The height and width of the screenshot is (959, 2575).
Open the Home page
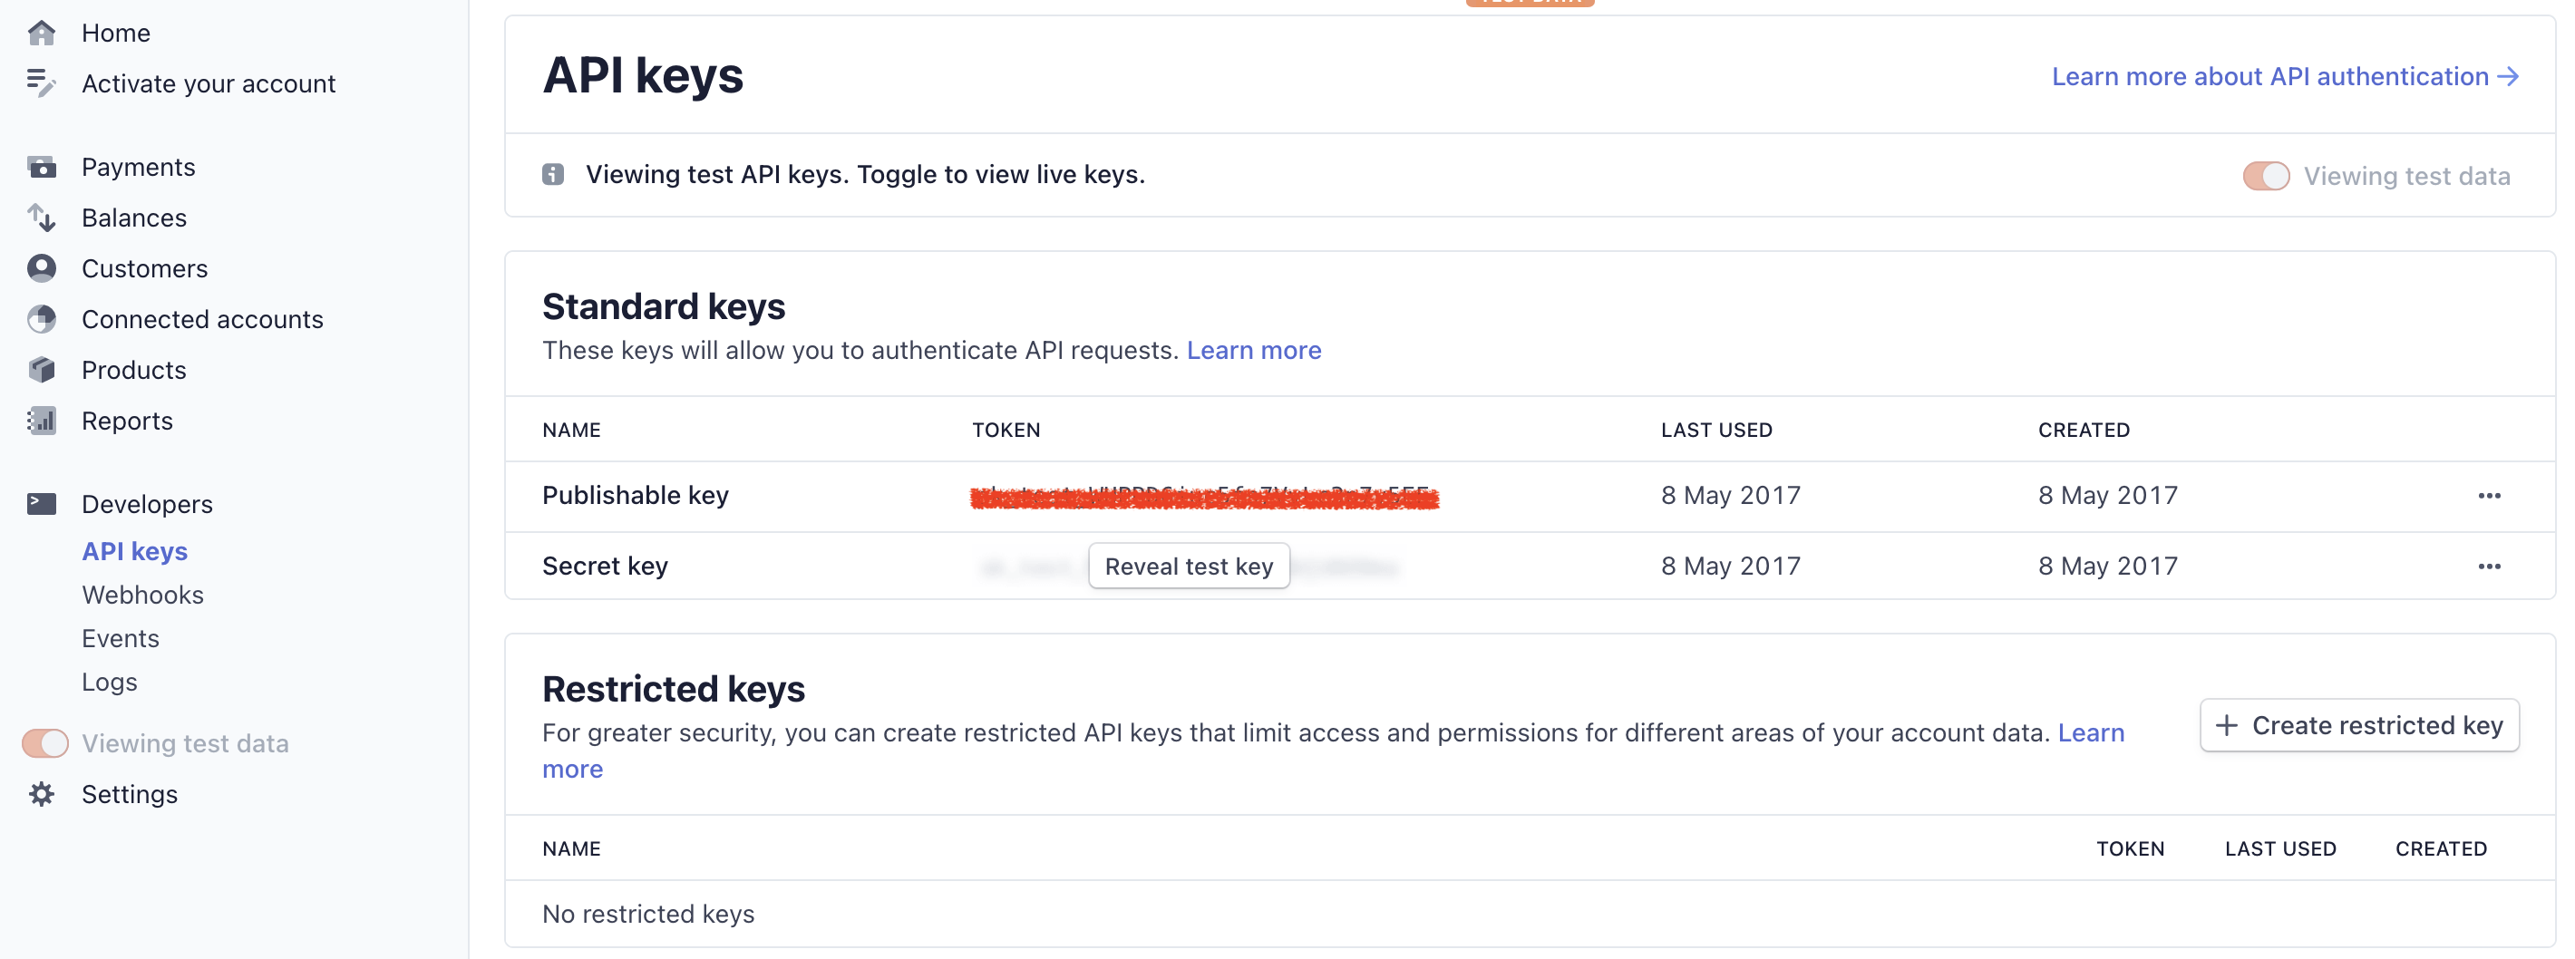click(116, 33)
